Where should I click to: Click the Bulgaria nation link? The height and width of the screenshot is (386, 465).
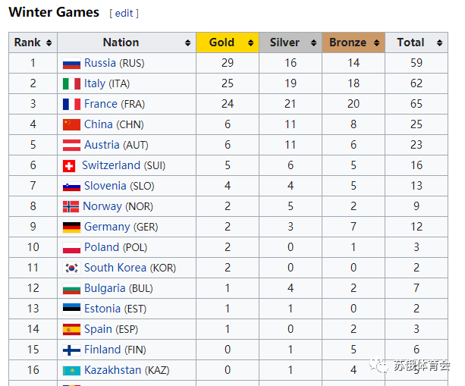point(105,288)
